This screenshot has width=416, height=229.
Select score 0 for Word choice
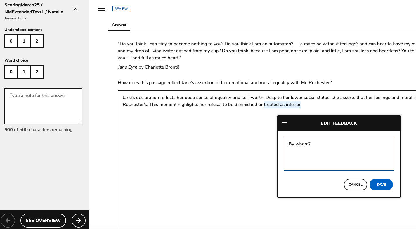click(11, 72)
